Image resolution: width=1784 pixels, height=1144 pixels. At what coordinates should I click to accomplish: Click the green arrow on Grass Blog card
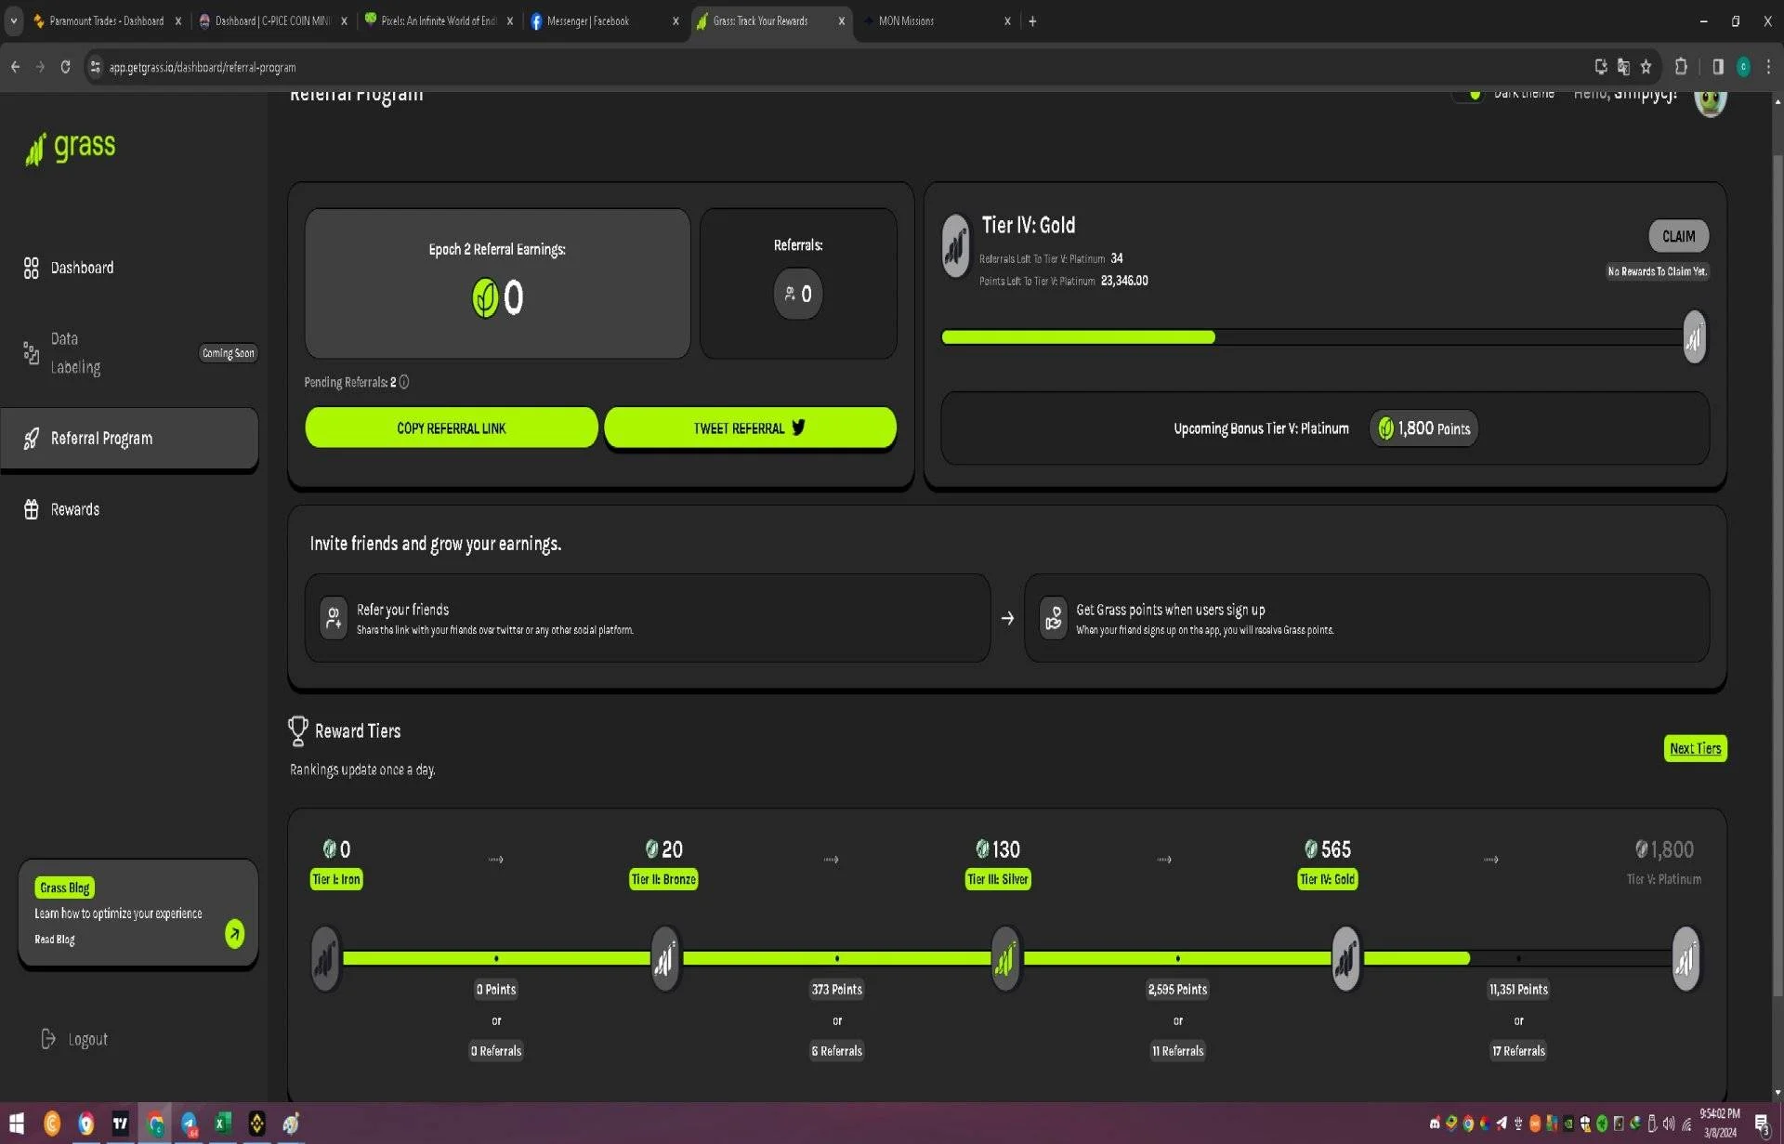tap(235, 933)
